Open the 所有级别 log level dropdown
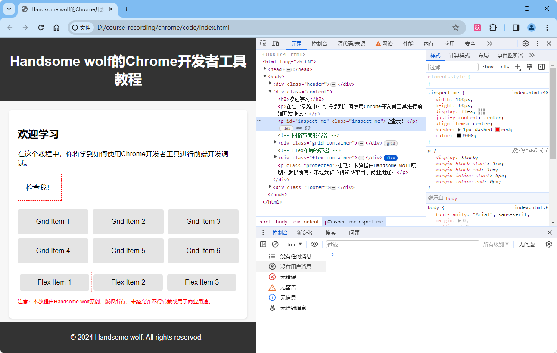 (496, 244)
